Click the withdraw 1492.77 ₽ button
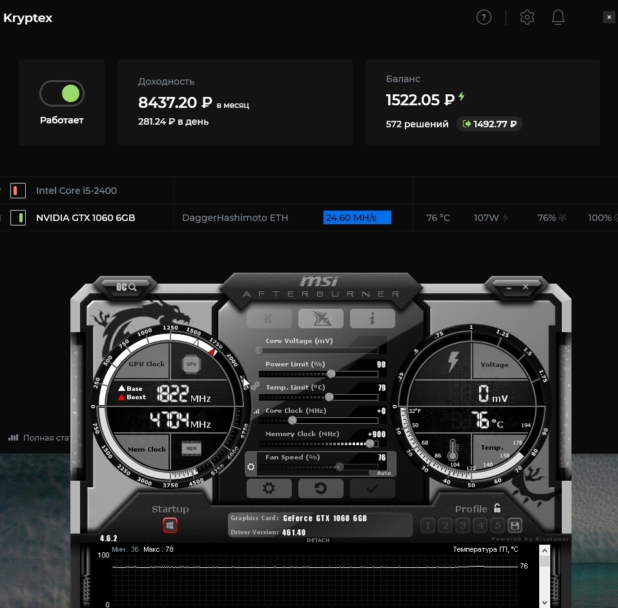Viewport: 618px width, 608px height. pyautogui.click(x=489, y=124)
